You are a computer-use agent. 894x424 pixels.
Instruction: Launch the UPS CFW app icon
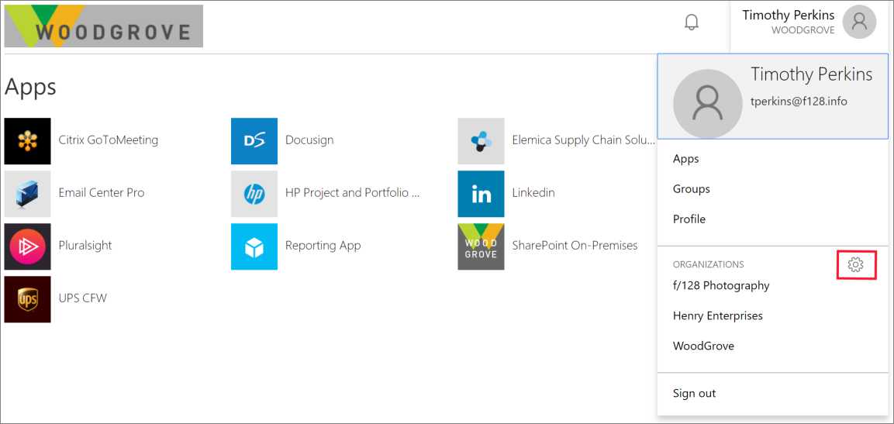(x=28, y=299)
